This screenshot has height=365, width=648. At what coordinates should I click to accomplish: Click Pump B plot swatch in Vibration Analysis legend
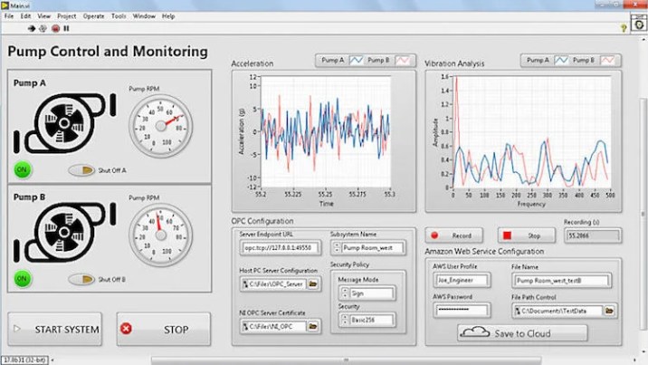pos(607,61)
